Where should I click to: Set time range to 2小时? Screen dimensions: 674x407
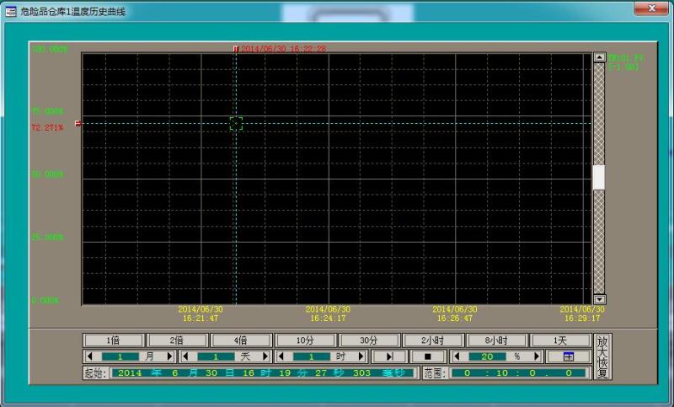(x=432, y=340)
